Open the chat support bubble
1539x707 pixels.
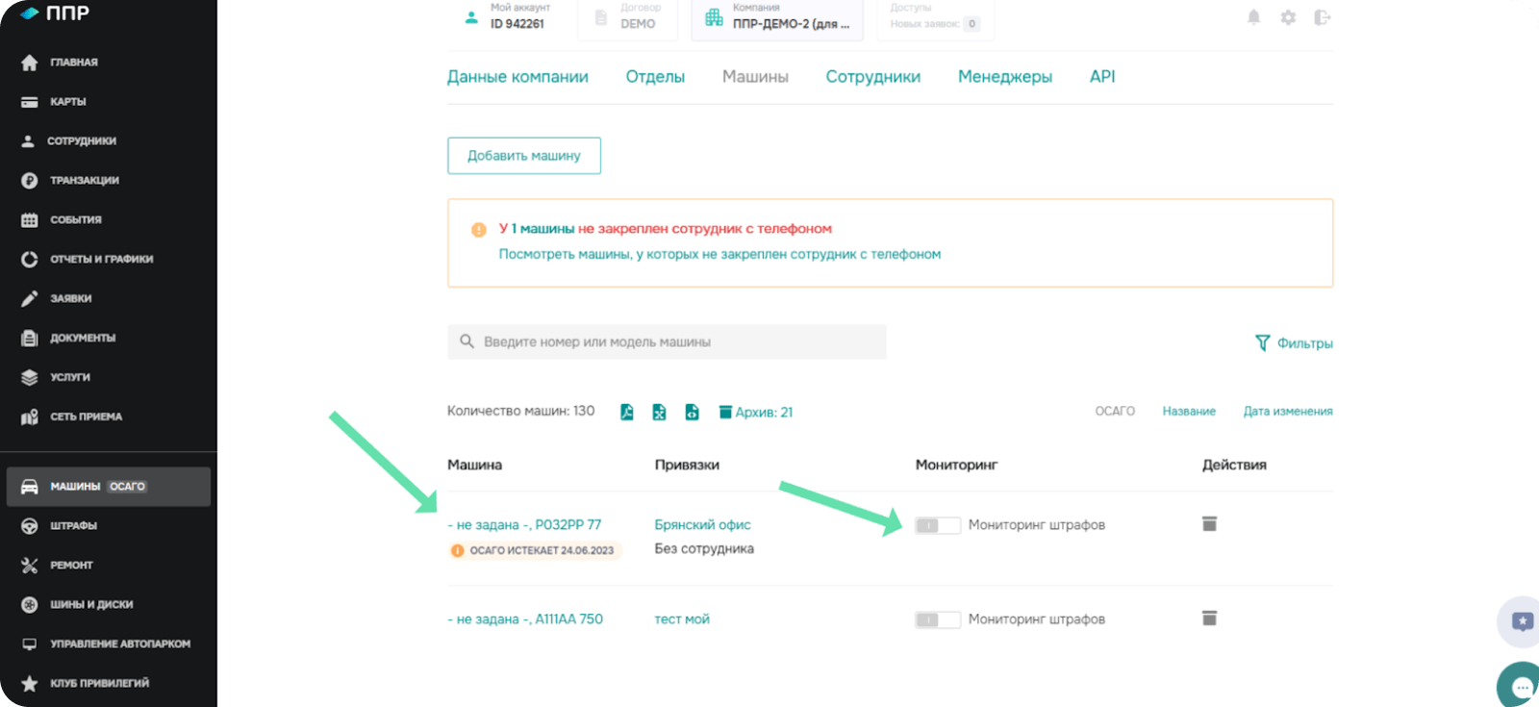(x=1521, y=687)
